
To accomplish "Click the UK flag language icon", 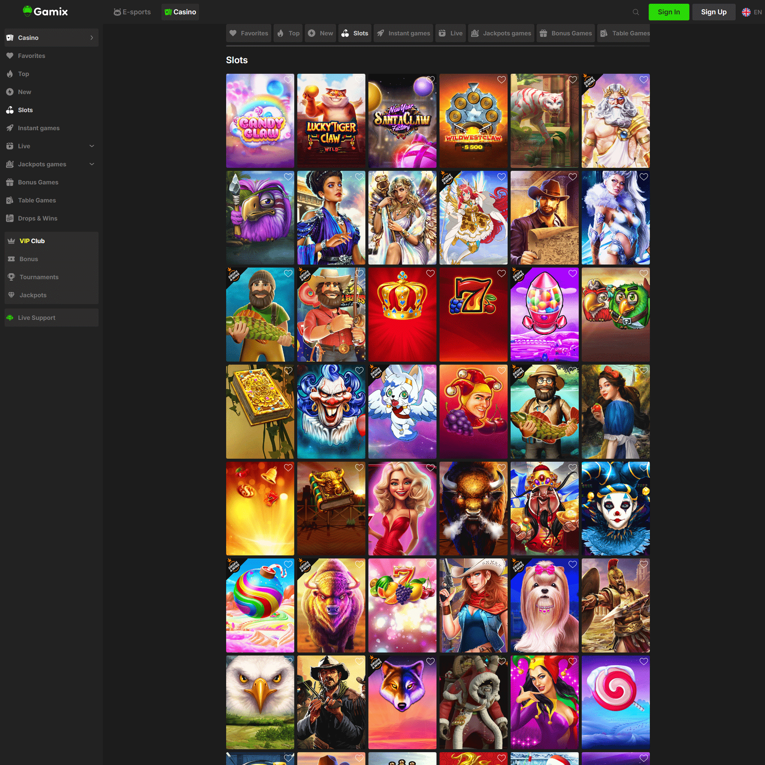I will coord(746,12).
